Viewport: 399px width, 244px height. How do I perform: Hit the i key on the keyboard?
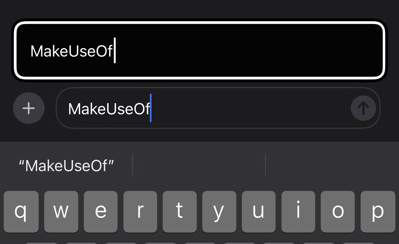coord(298,212)
